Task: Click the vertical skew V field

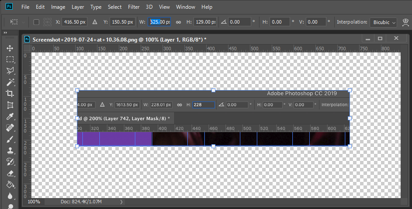Action: pos(315,22)
